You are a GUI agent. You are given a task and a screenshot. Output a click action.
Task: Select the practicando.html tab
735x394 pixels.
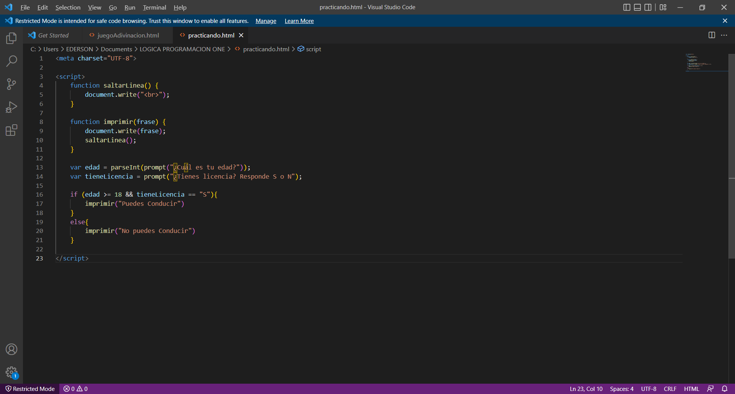click(211, 35)
